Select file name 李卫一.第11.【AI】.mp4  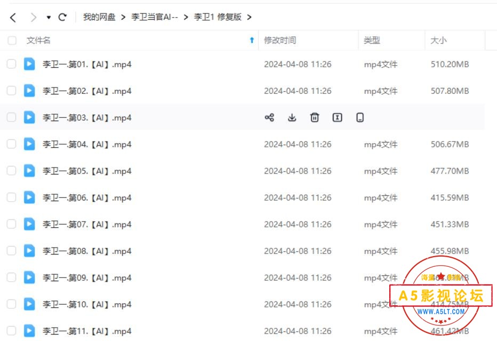pos(87,331)
